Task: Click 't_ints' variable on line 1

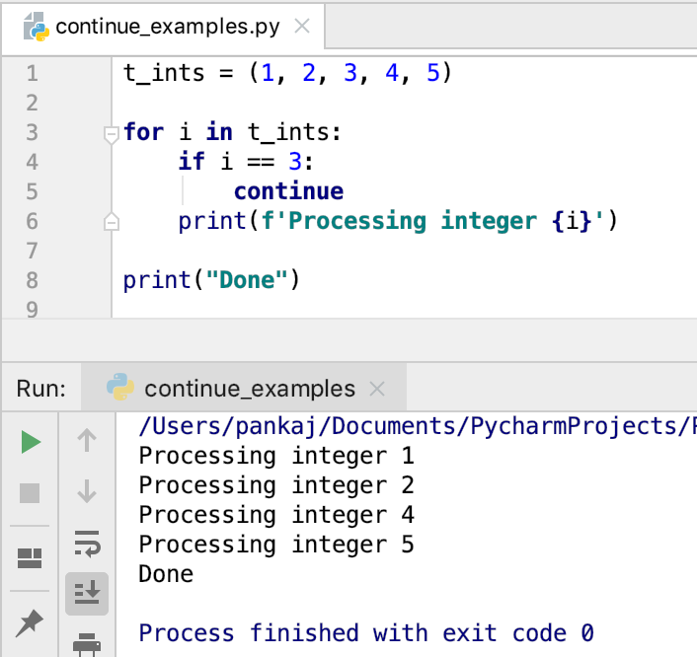Action: 164,73
